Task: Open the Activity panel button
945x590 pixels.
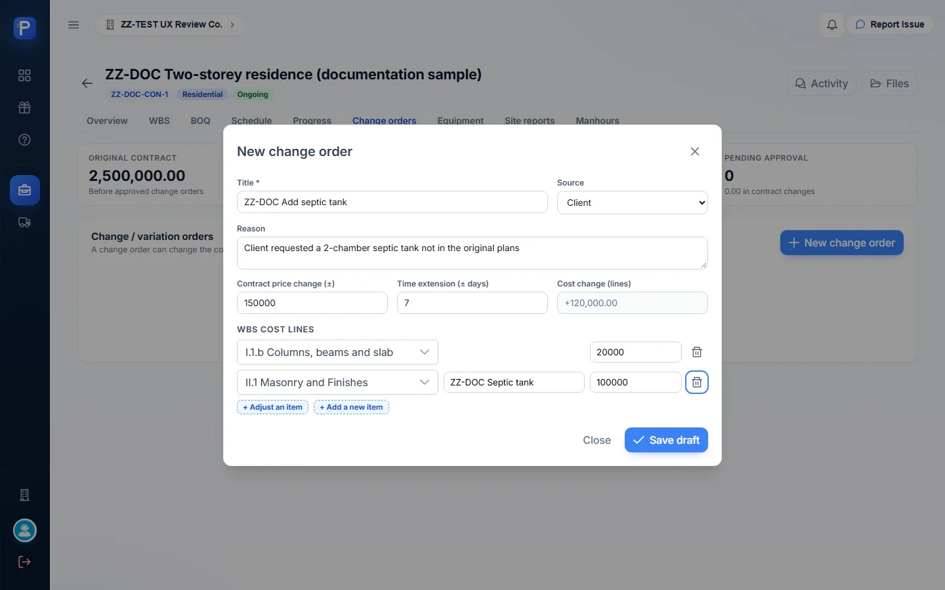Action: [822, 83]
